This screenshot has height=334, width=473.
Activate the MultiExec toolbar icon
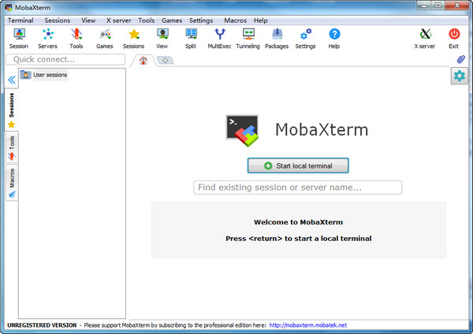(x=220, y=39)
